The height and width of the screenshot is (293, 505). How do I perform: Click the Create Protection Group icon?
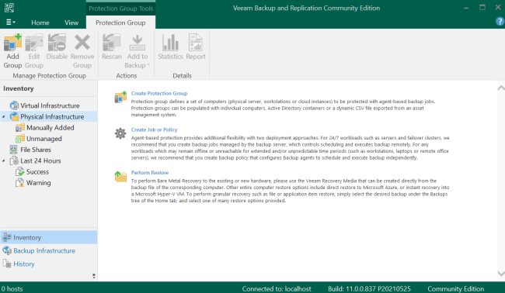coord(120,97)
